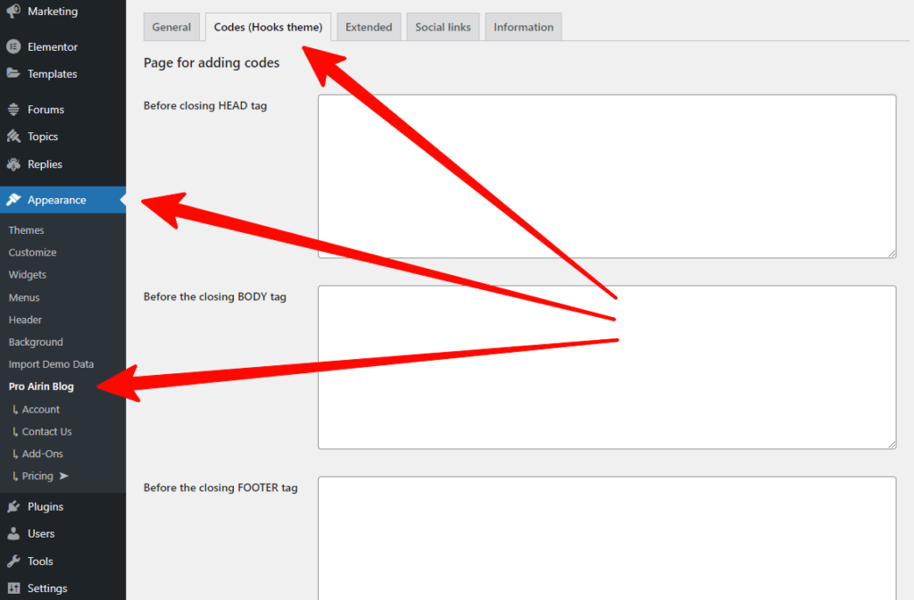Open the Extended tab
Screen dimensions: 914x600
(368, 27)
